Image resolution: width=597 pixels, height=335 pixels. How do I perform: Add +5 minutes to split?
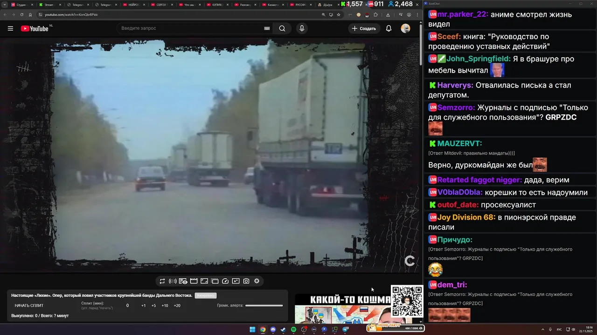154,306
